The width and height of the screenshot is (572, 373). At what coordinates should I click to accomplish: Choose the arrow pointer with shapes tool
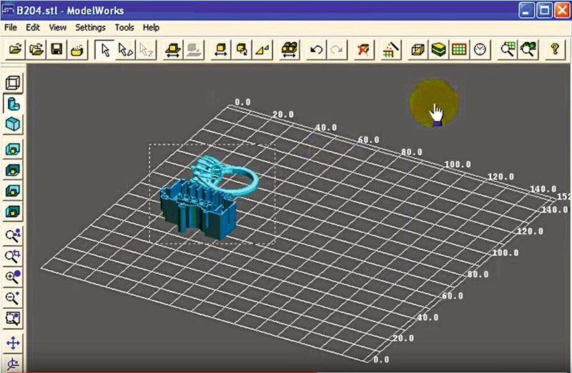coord(126,49)
